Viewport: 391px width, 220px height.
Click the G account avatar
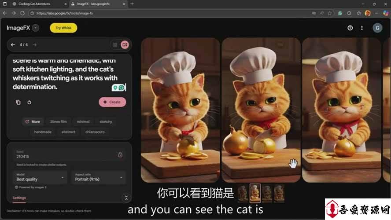tap(377, 28)
